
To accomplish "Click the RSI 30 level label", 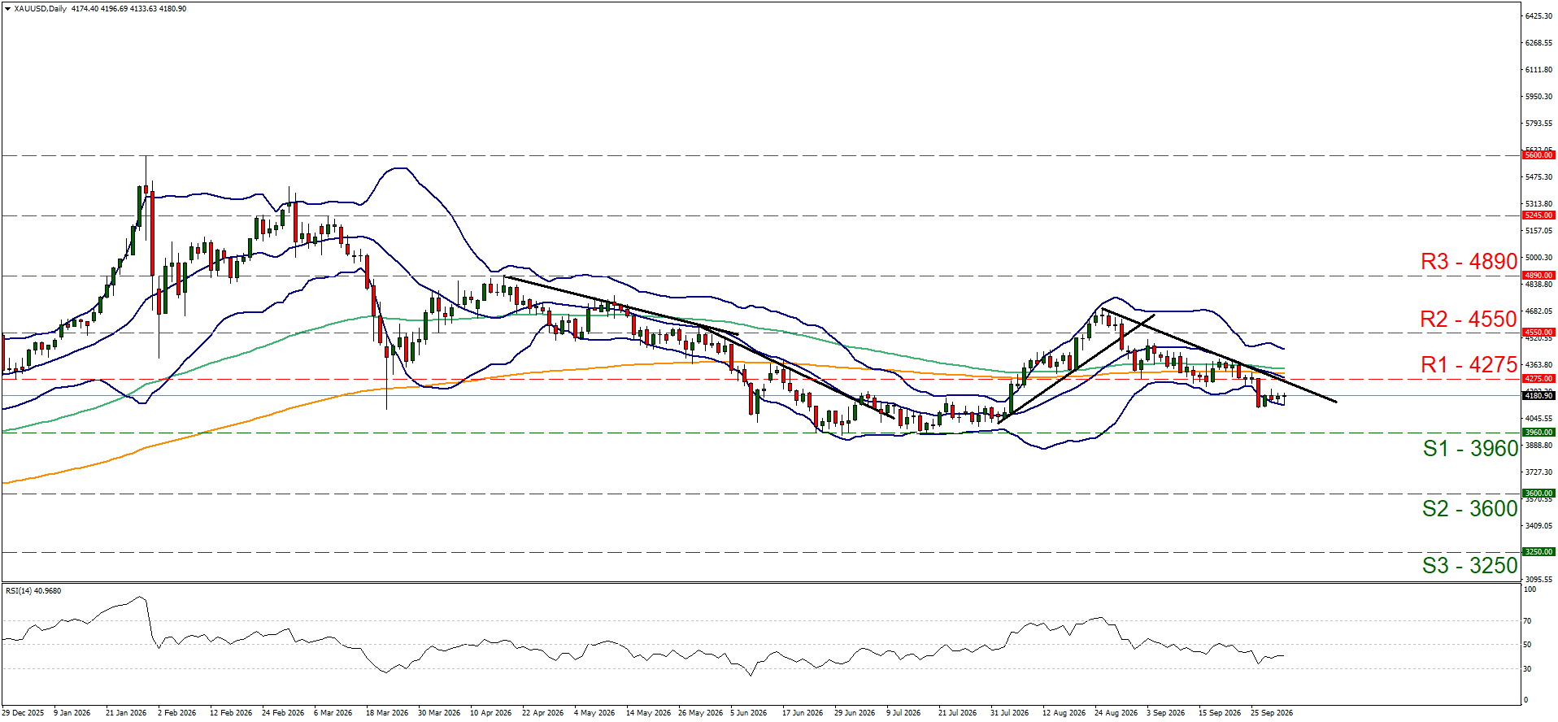I will (x=1527, y=669).
